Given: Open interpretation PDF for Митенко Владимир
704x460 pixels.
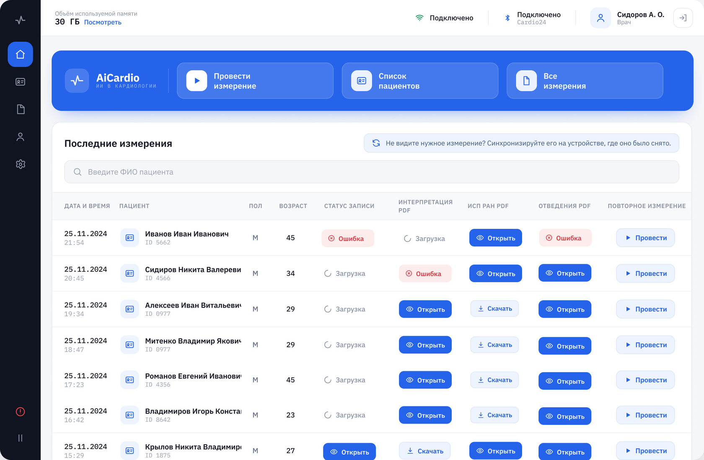Looking at the screenshot, I should click(425, 345).
